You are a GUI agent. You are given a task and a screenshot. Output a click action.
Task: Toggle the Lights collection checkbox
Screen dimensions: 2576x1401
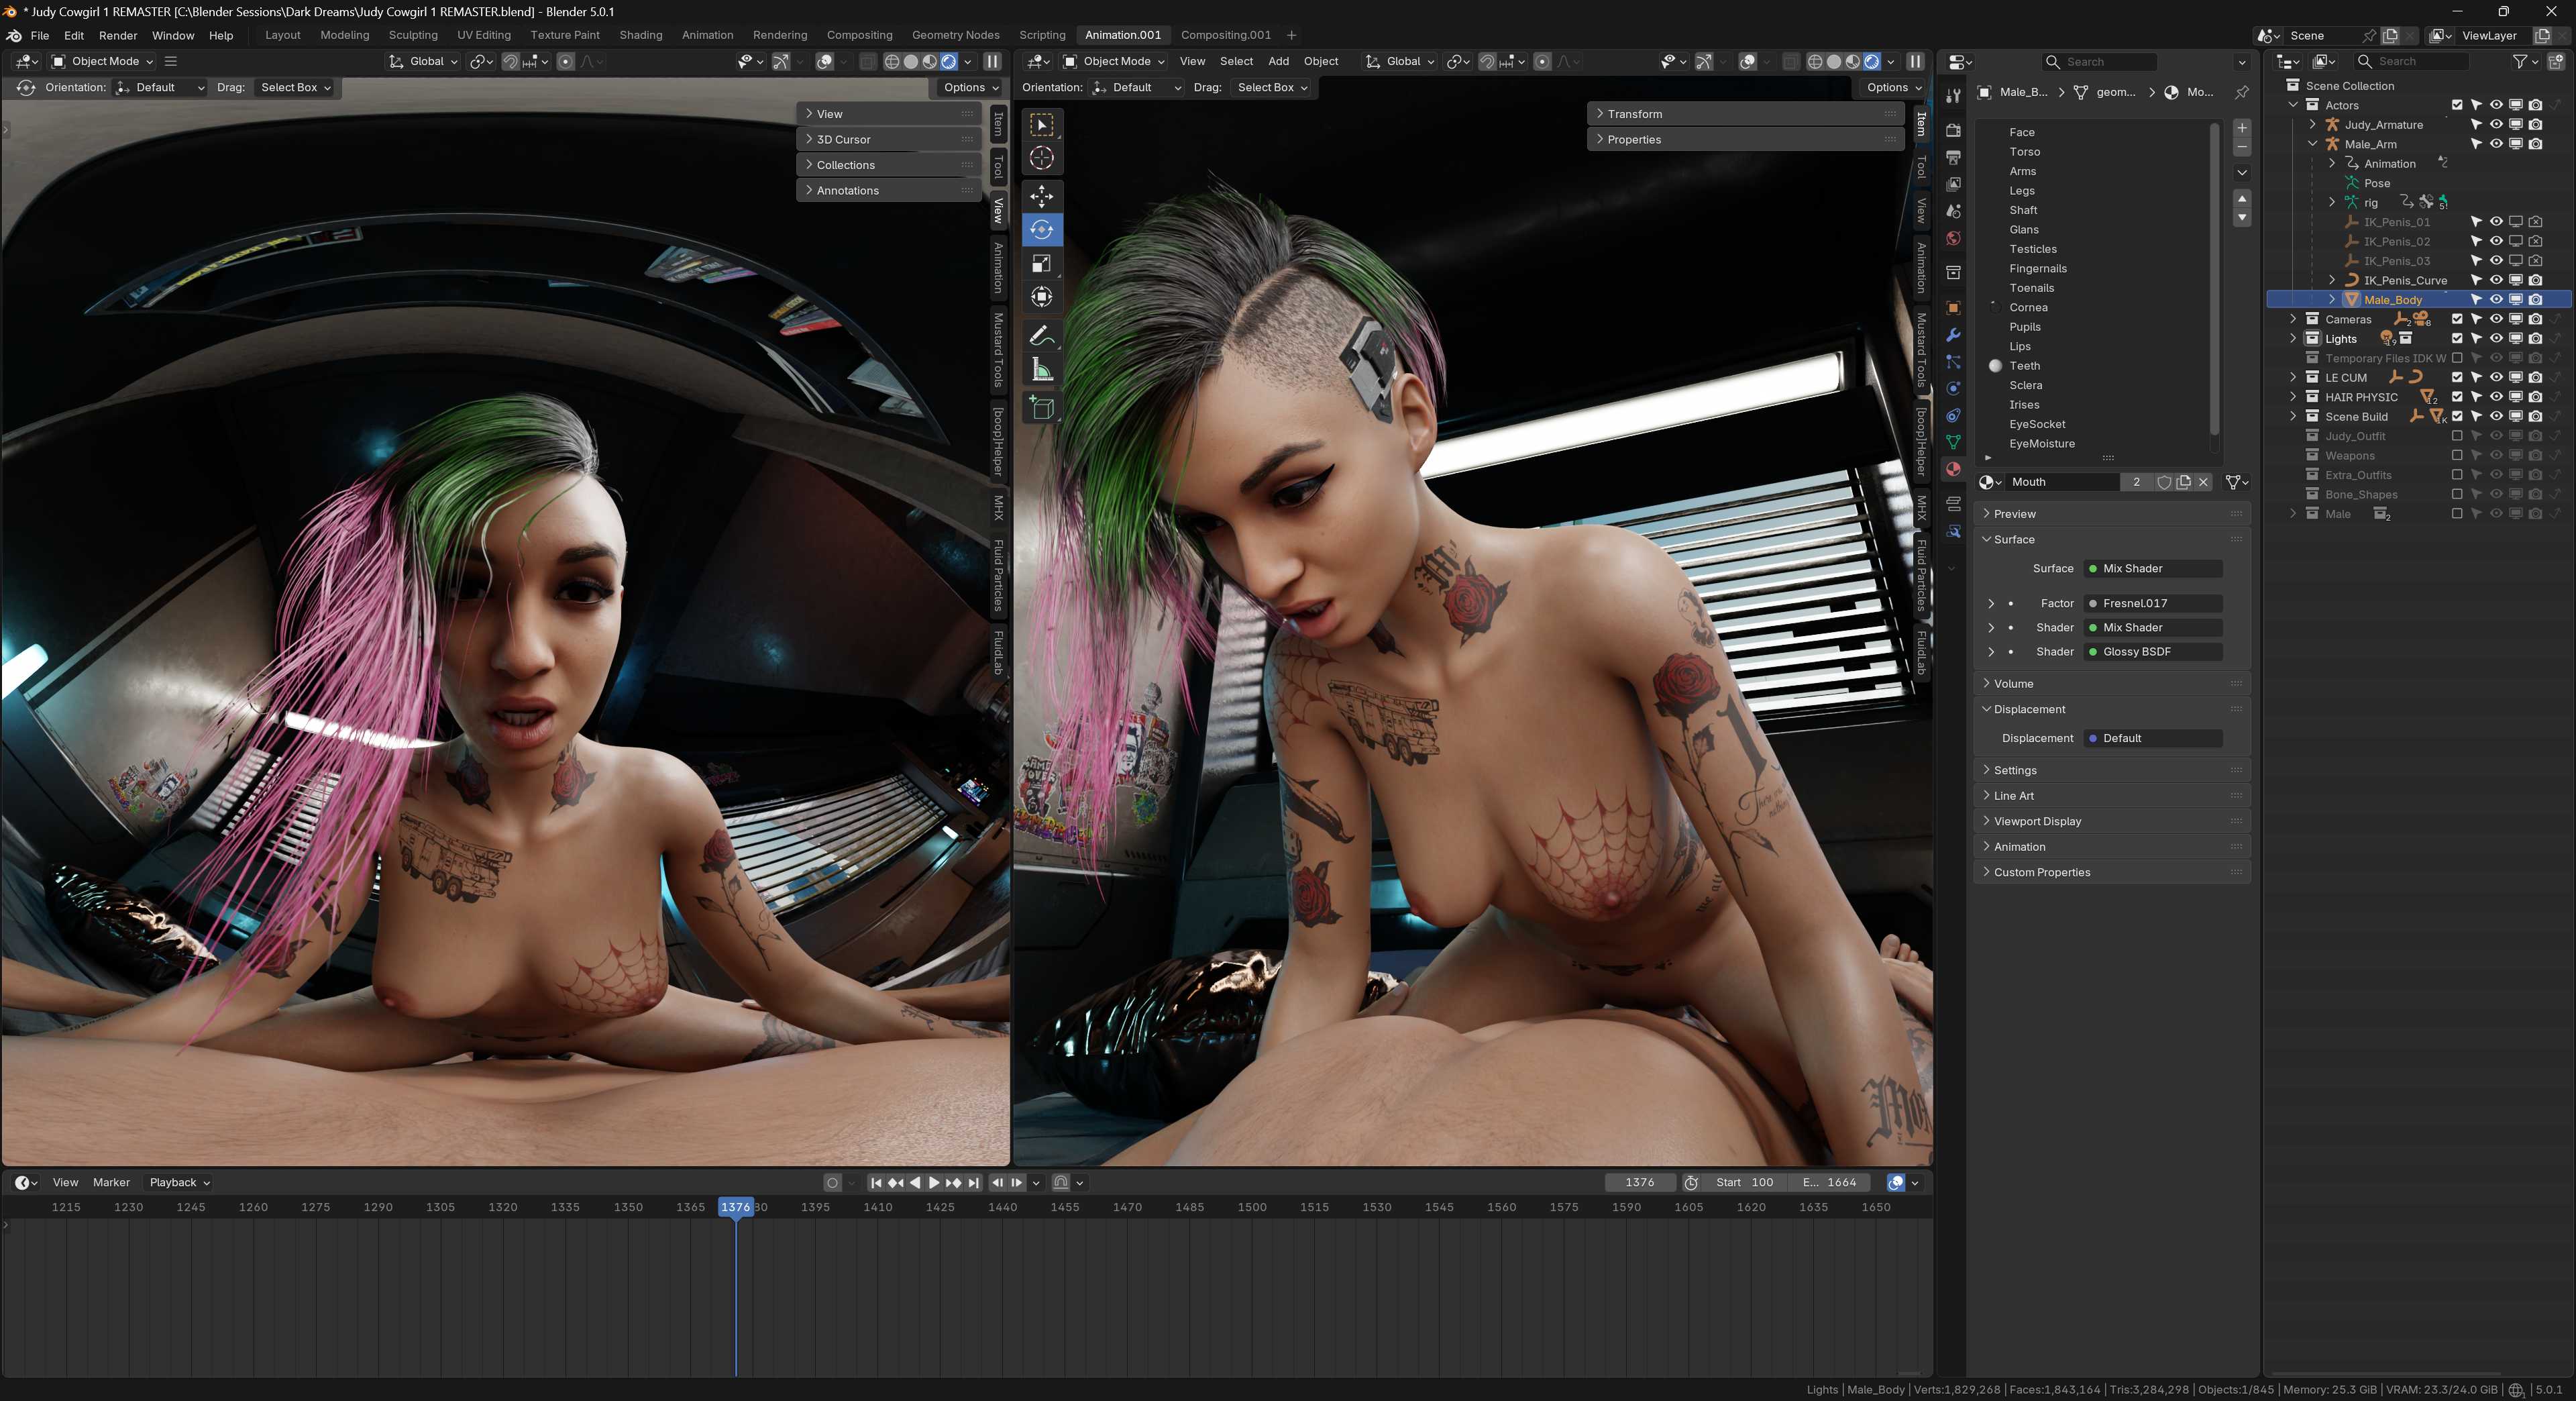2457,339
